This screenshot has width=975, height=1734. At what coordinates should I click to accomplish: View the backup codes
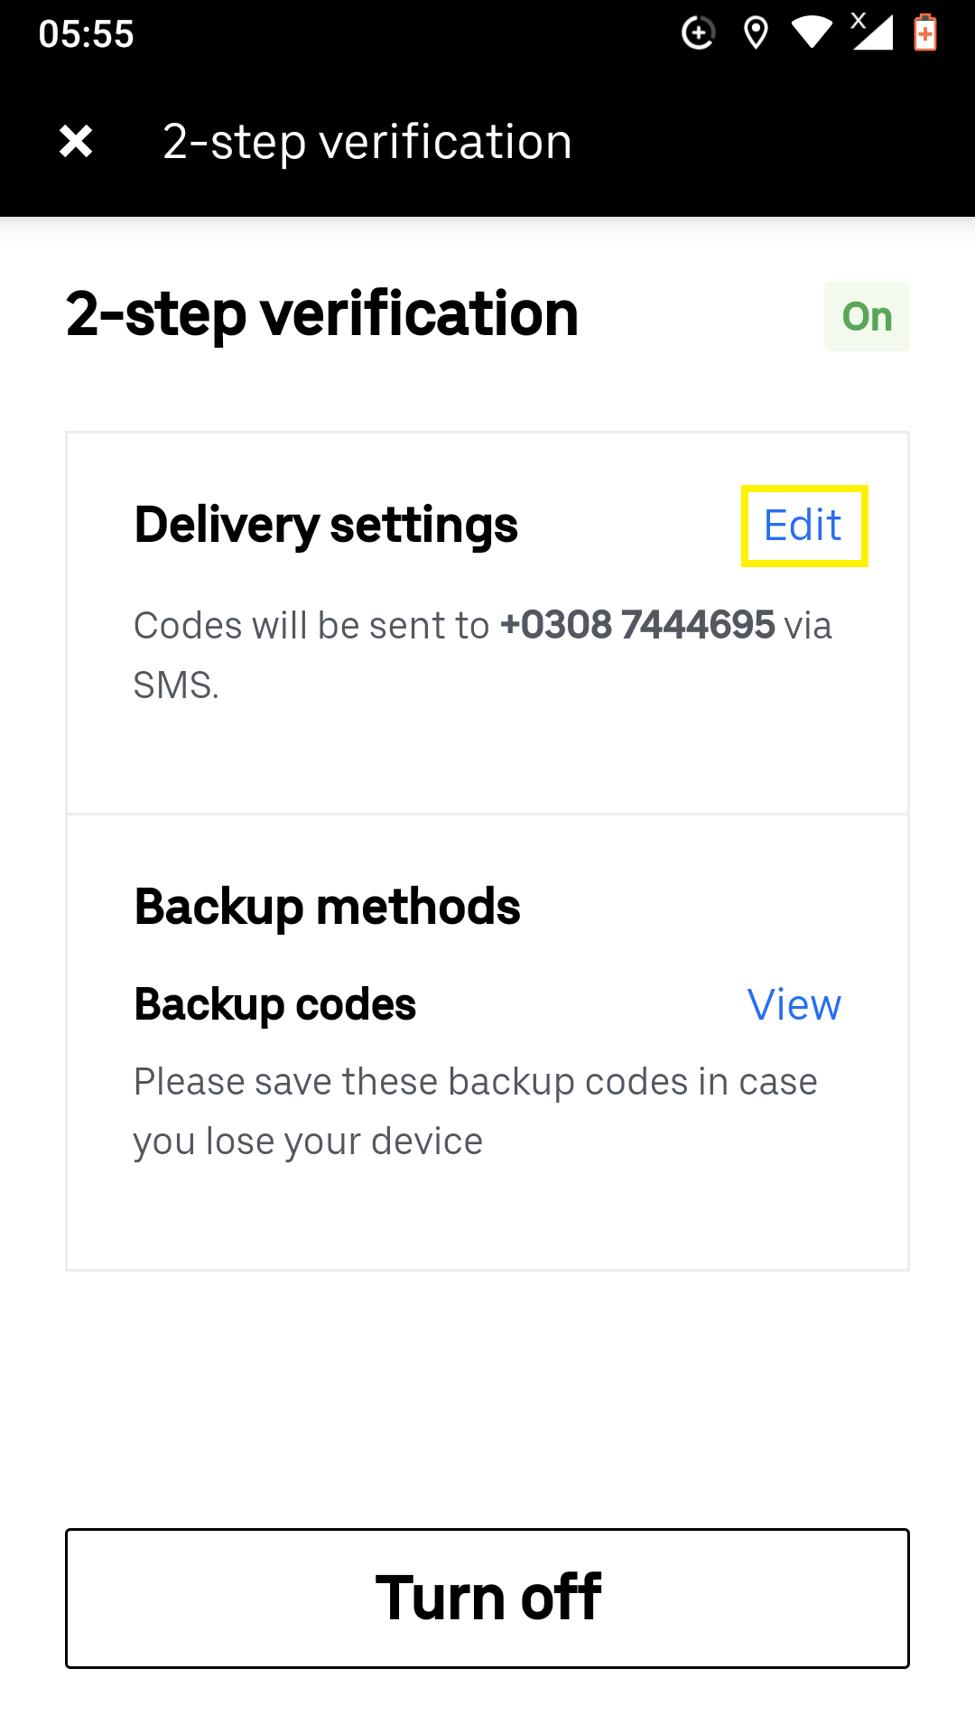(x=794, y=1005)
